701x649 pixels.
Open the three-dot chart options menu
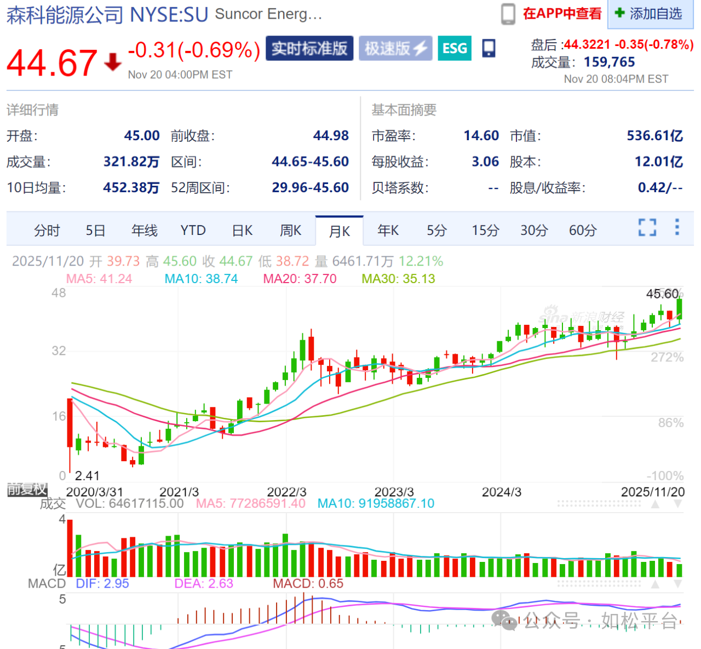[x=677, y=227]
